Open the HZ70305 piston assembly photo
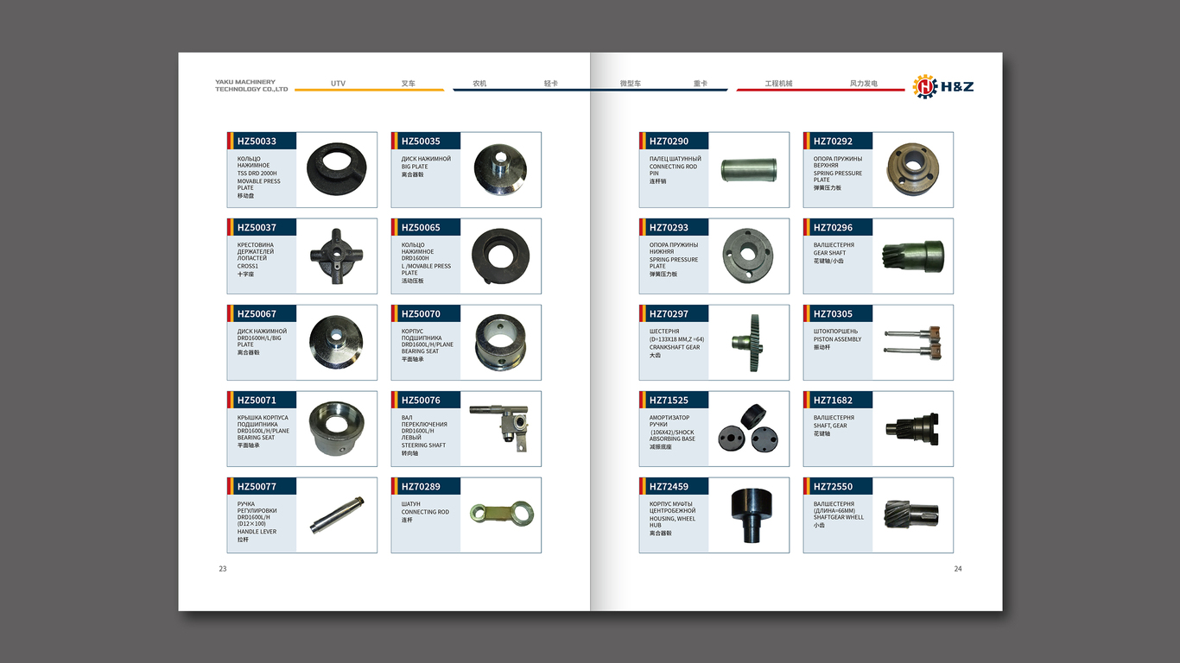Viewport: 1180px width, 663px height. [x=911, y=341]
